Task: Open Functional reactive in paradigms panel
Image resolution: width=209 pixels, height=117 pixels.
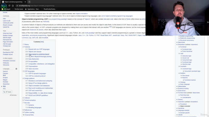Action: click(x=190, y=80)
